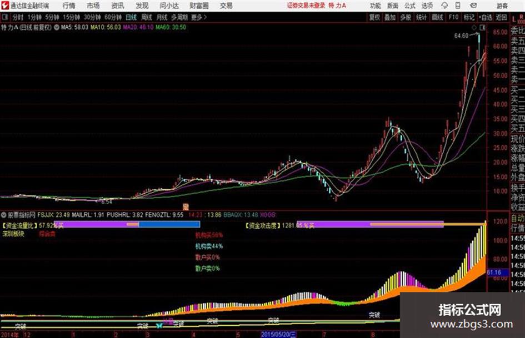This screenshot has width=525, height=338.
Task: Switch to 60分钟 period
Action: point(113,17)
